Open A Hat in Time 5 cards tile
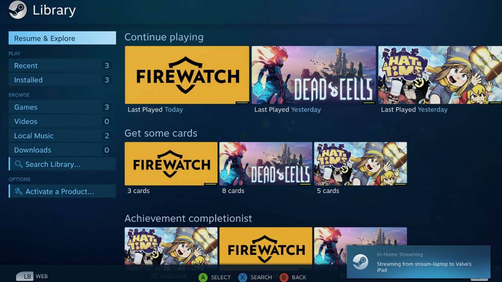 360,164
